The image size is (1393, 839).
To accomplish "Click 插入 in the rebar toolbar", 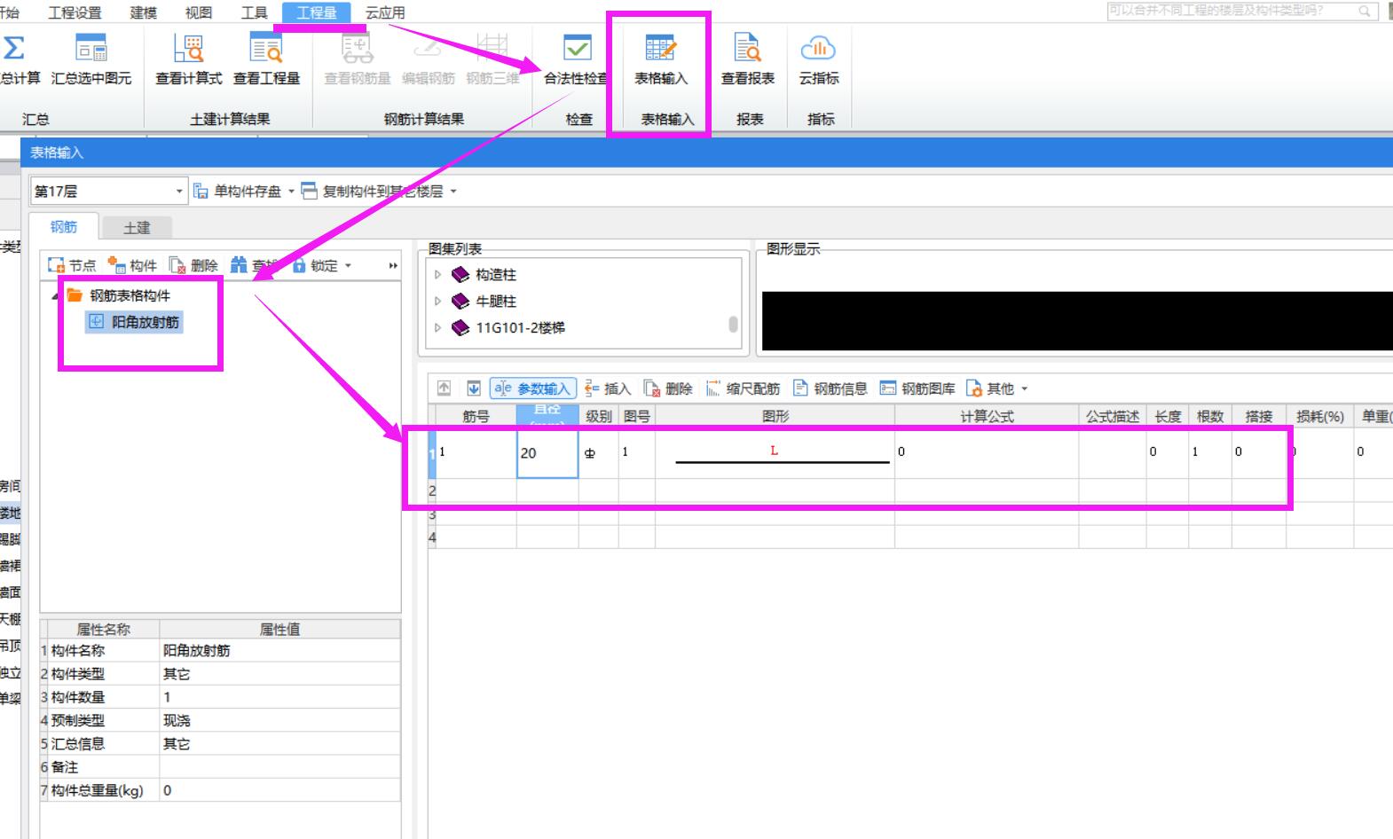I will (x=608, y=388).
